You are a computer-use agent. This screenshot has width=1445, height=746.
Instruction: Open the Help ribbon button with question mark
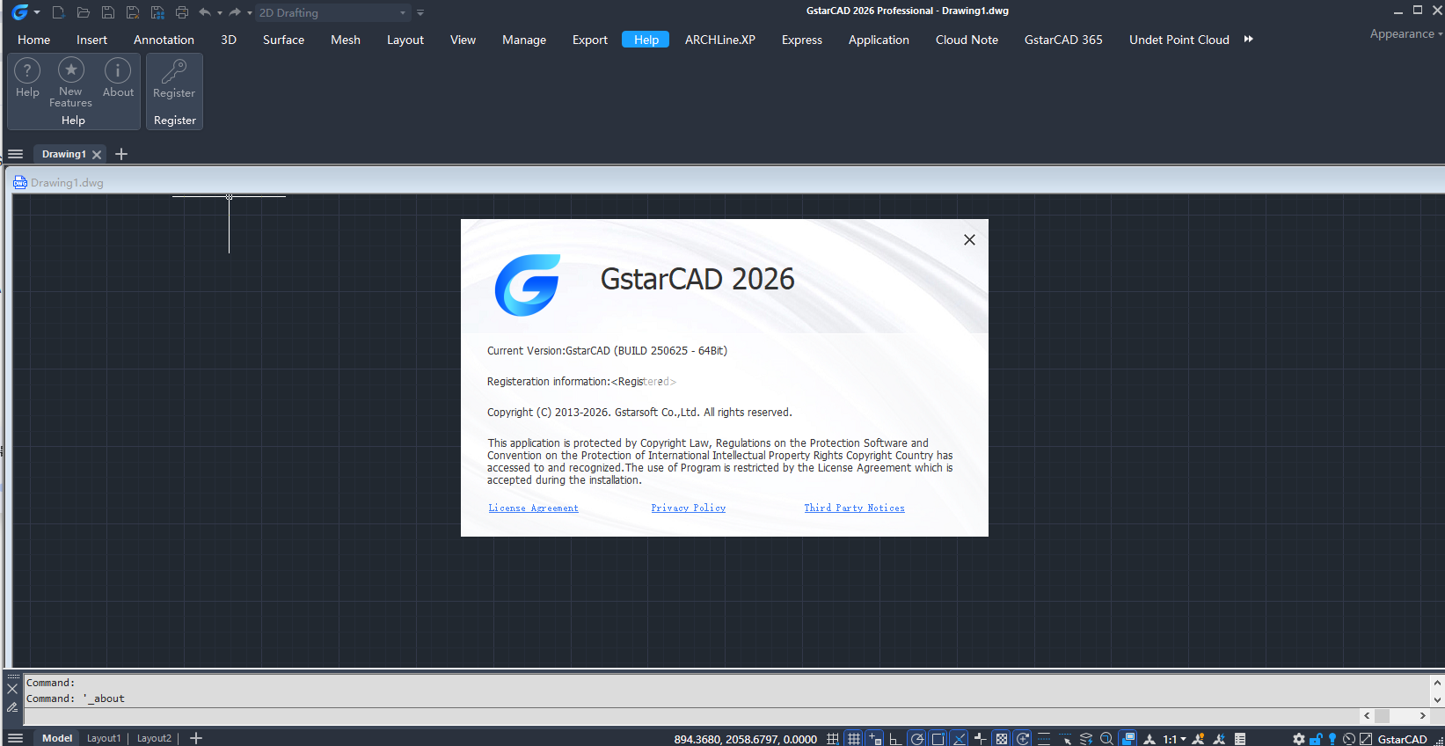point(27,77)
